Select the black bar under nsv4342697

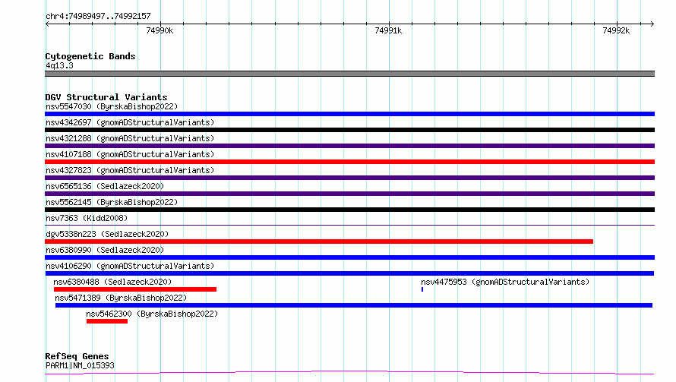(x=349, y=130)
